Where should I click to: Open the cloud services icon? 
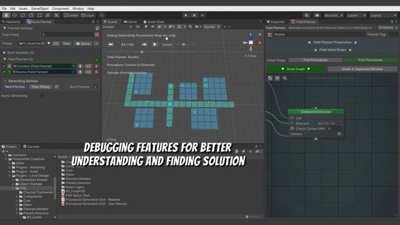[x=317, y=15]
